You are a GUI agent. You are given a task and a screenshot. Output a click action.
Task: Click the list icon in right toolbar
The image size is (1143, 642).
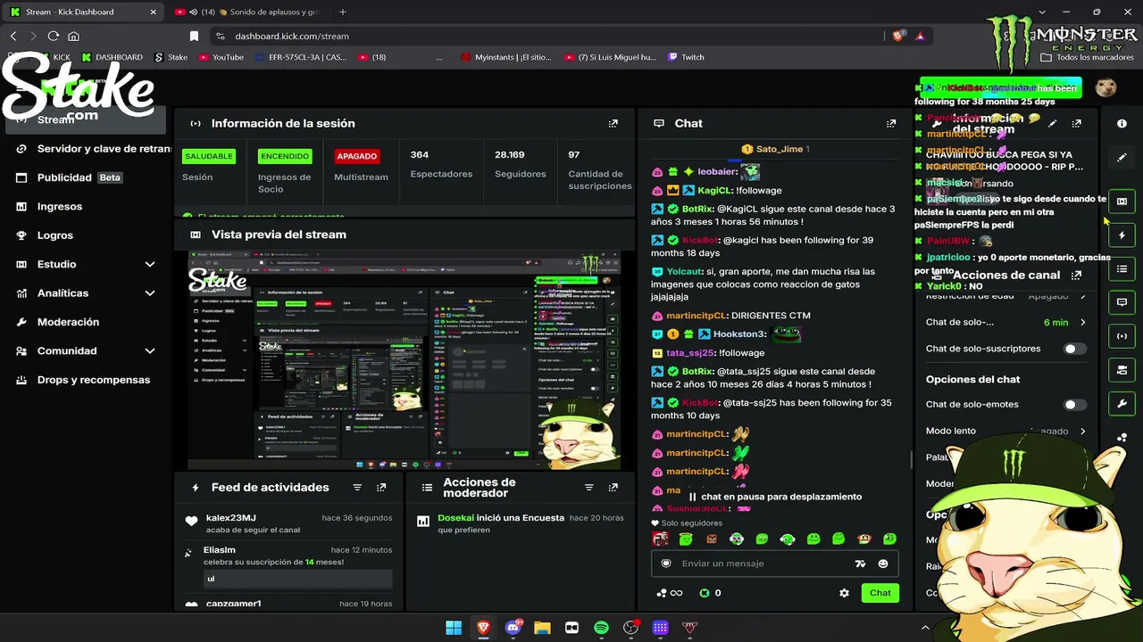(1122, 268)
